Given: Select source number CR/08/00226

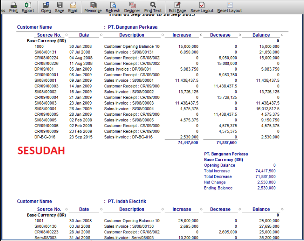Looking at the screenshot, I should click(46, 63).
